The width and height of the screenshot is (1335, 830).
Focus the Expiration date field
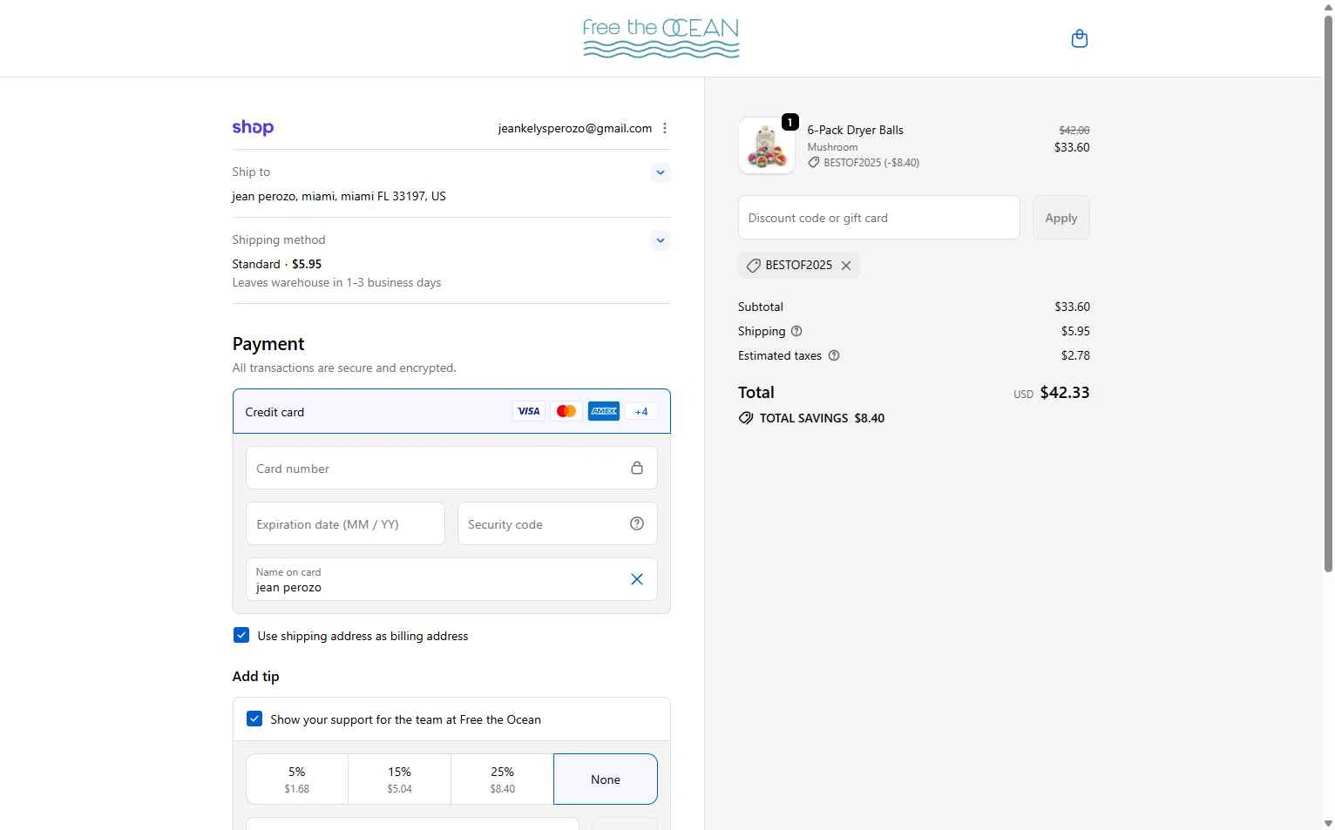click(x=345, y=524)
